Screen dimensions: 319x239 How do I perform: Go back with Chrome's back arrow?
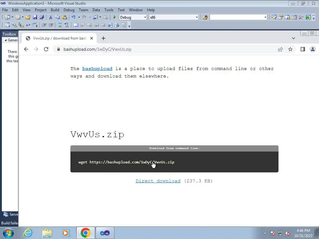pos(26,49)
